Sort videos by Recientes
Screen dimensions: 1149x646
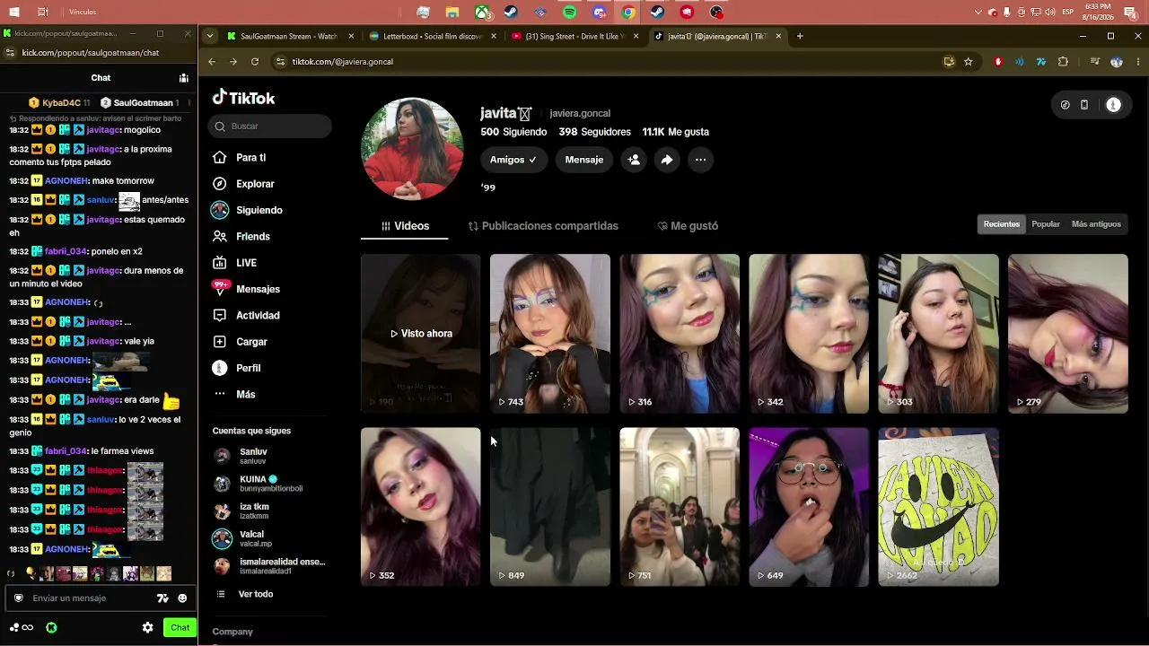point(1002,224)
